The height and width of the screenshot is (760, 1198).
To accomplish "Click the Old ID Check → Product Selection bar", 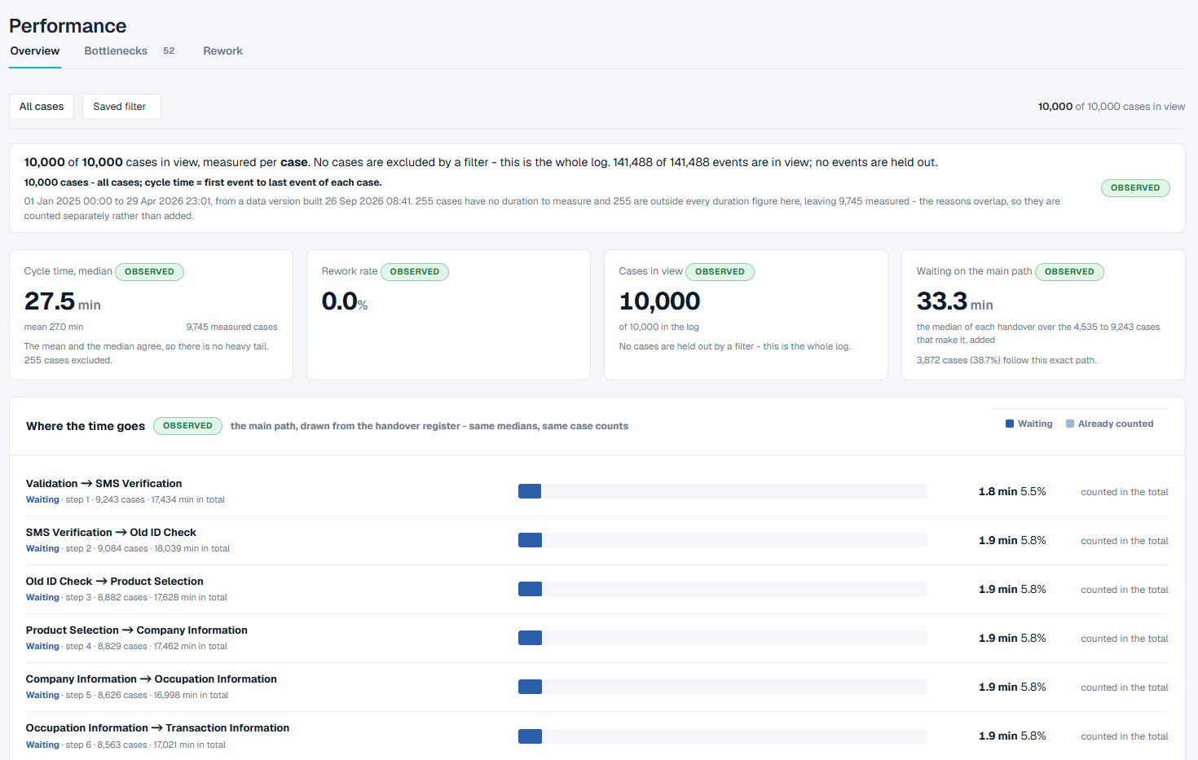I will point(530,589).
